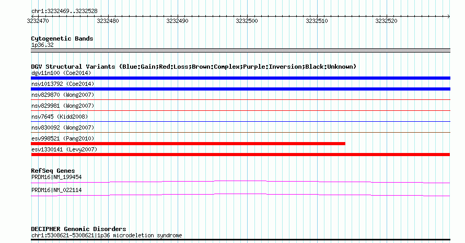Select the dgv11n100 (Coe2014) label

pos(61,73)
